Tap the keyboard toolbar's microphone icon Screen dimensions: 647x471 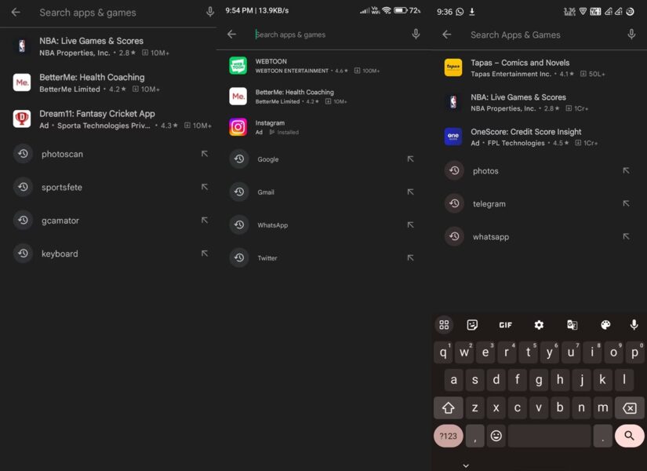(634, 325)
